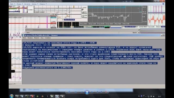Image resolution: width=174 pixels, height=98 pixels.
Task: Go to the next photo
Action: click(x=92, y=92)
